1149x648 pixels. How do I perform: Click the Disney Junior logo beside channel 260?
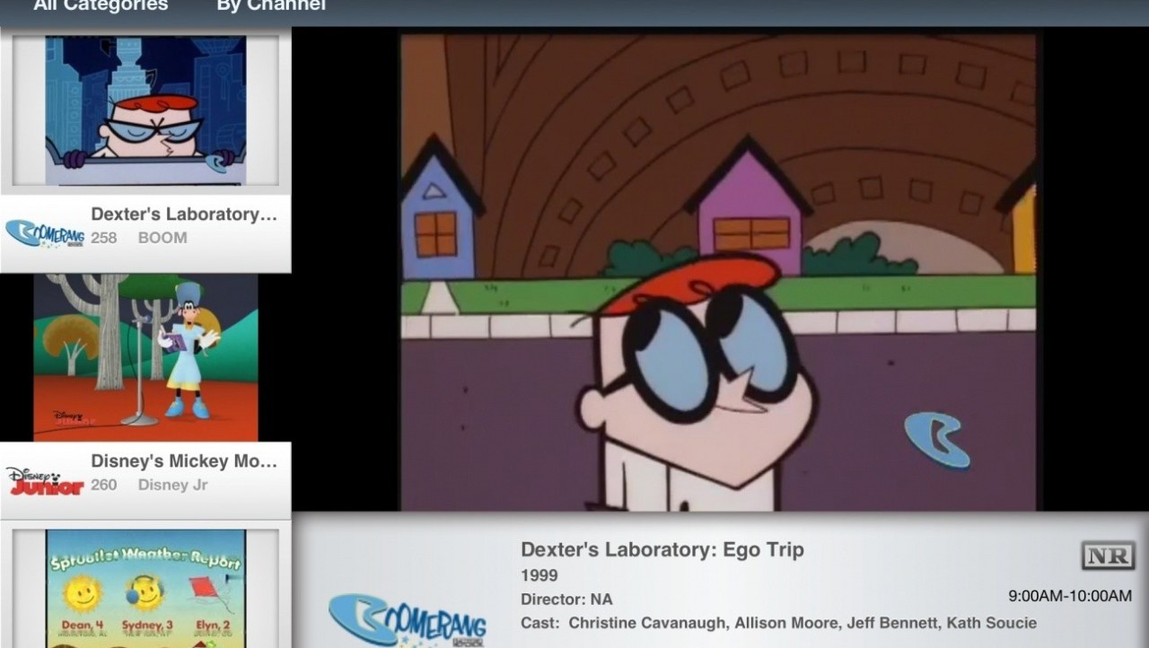pos(45,481)
